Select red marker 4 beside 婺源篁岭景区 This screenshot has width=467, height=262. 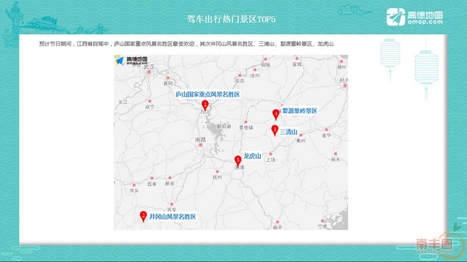pyautogui.click(x=276, y=114)
